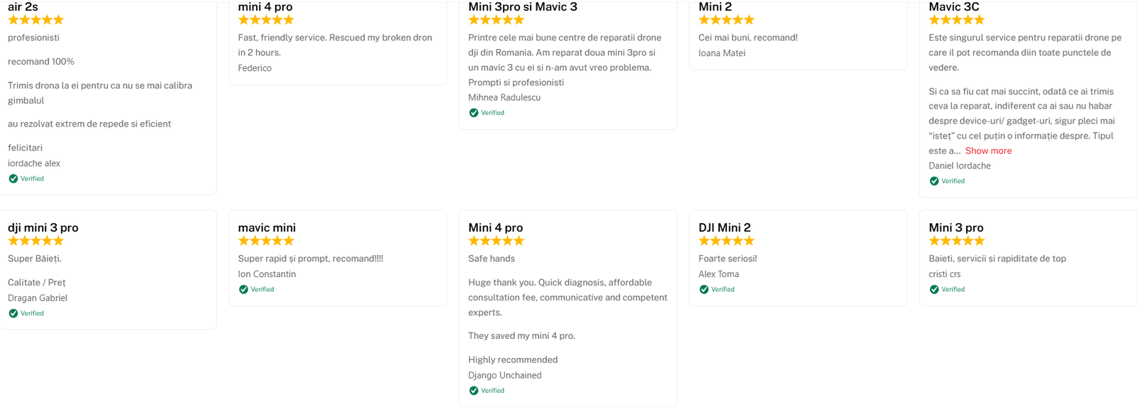Click verified checkmark under Ion Constantin

click(x=243, y=290)
